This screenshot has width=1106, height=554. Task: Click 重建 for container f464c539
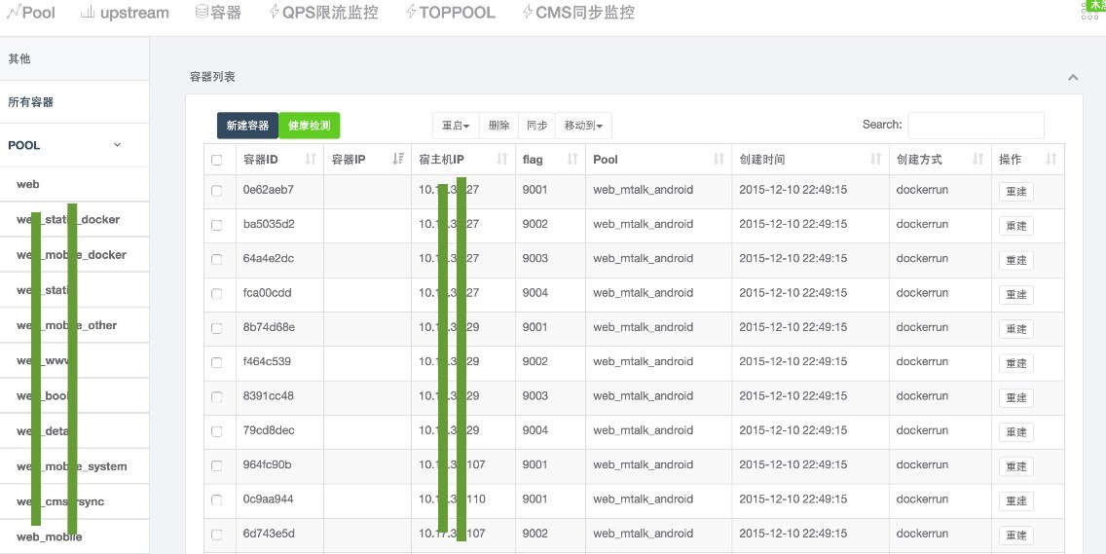pos(1016,363)
